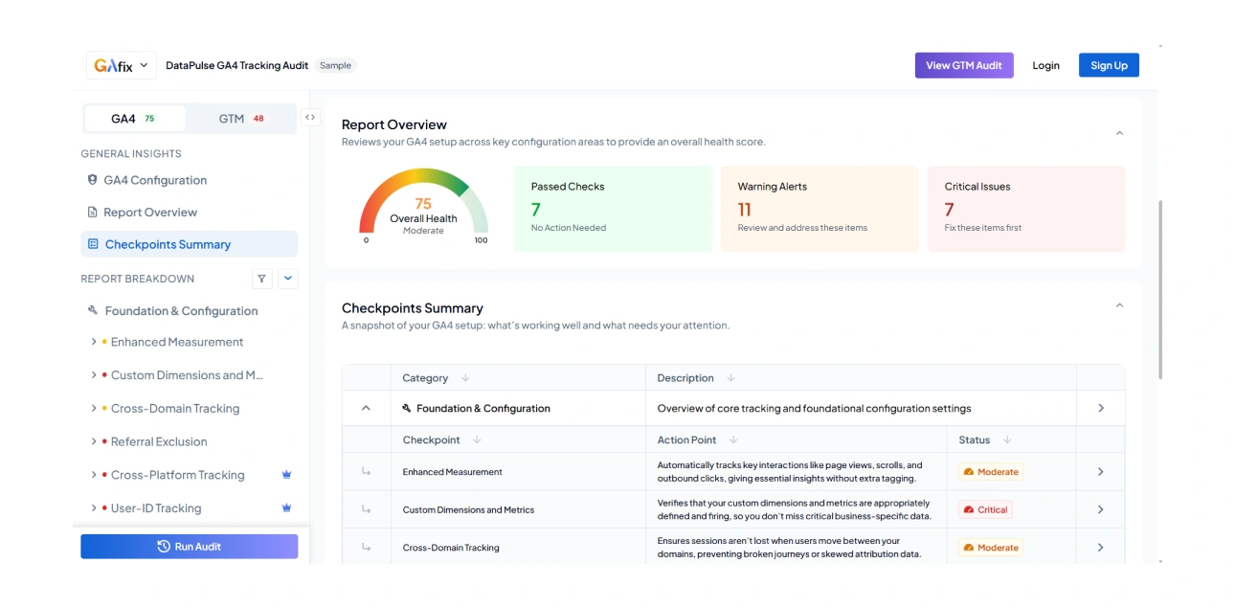1235x608 pixels.
Task: Open the Warning Alerts card
Action: [x=820, y=209]
